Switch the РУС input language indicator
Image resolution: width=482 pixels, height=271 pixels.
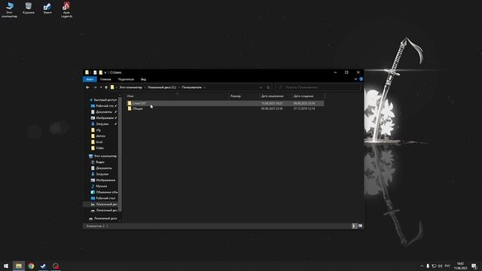tap(447, 266)
